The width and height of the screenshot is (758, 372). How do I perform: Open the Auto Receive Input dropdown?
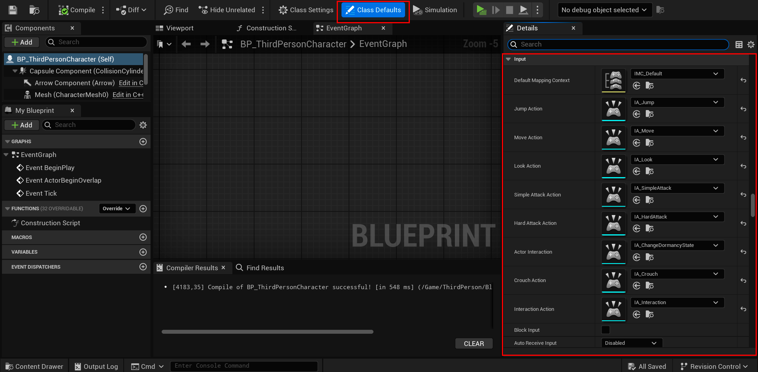click(x=632, y=343)
